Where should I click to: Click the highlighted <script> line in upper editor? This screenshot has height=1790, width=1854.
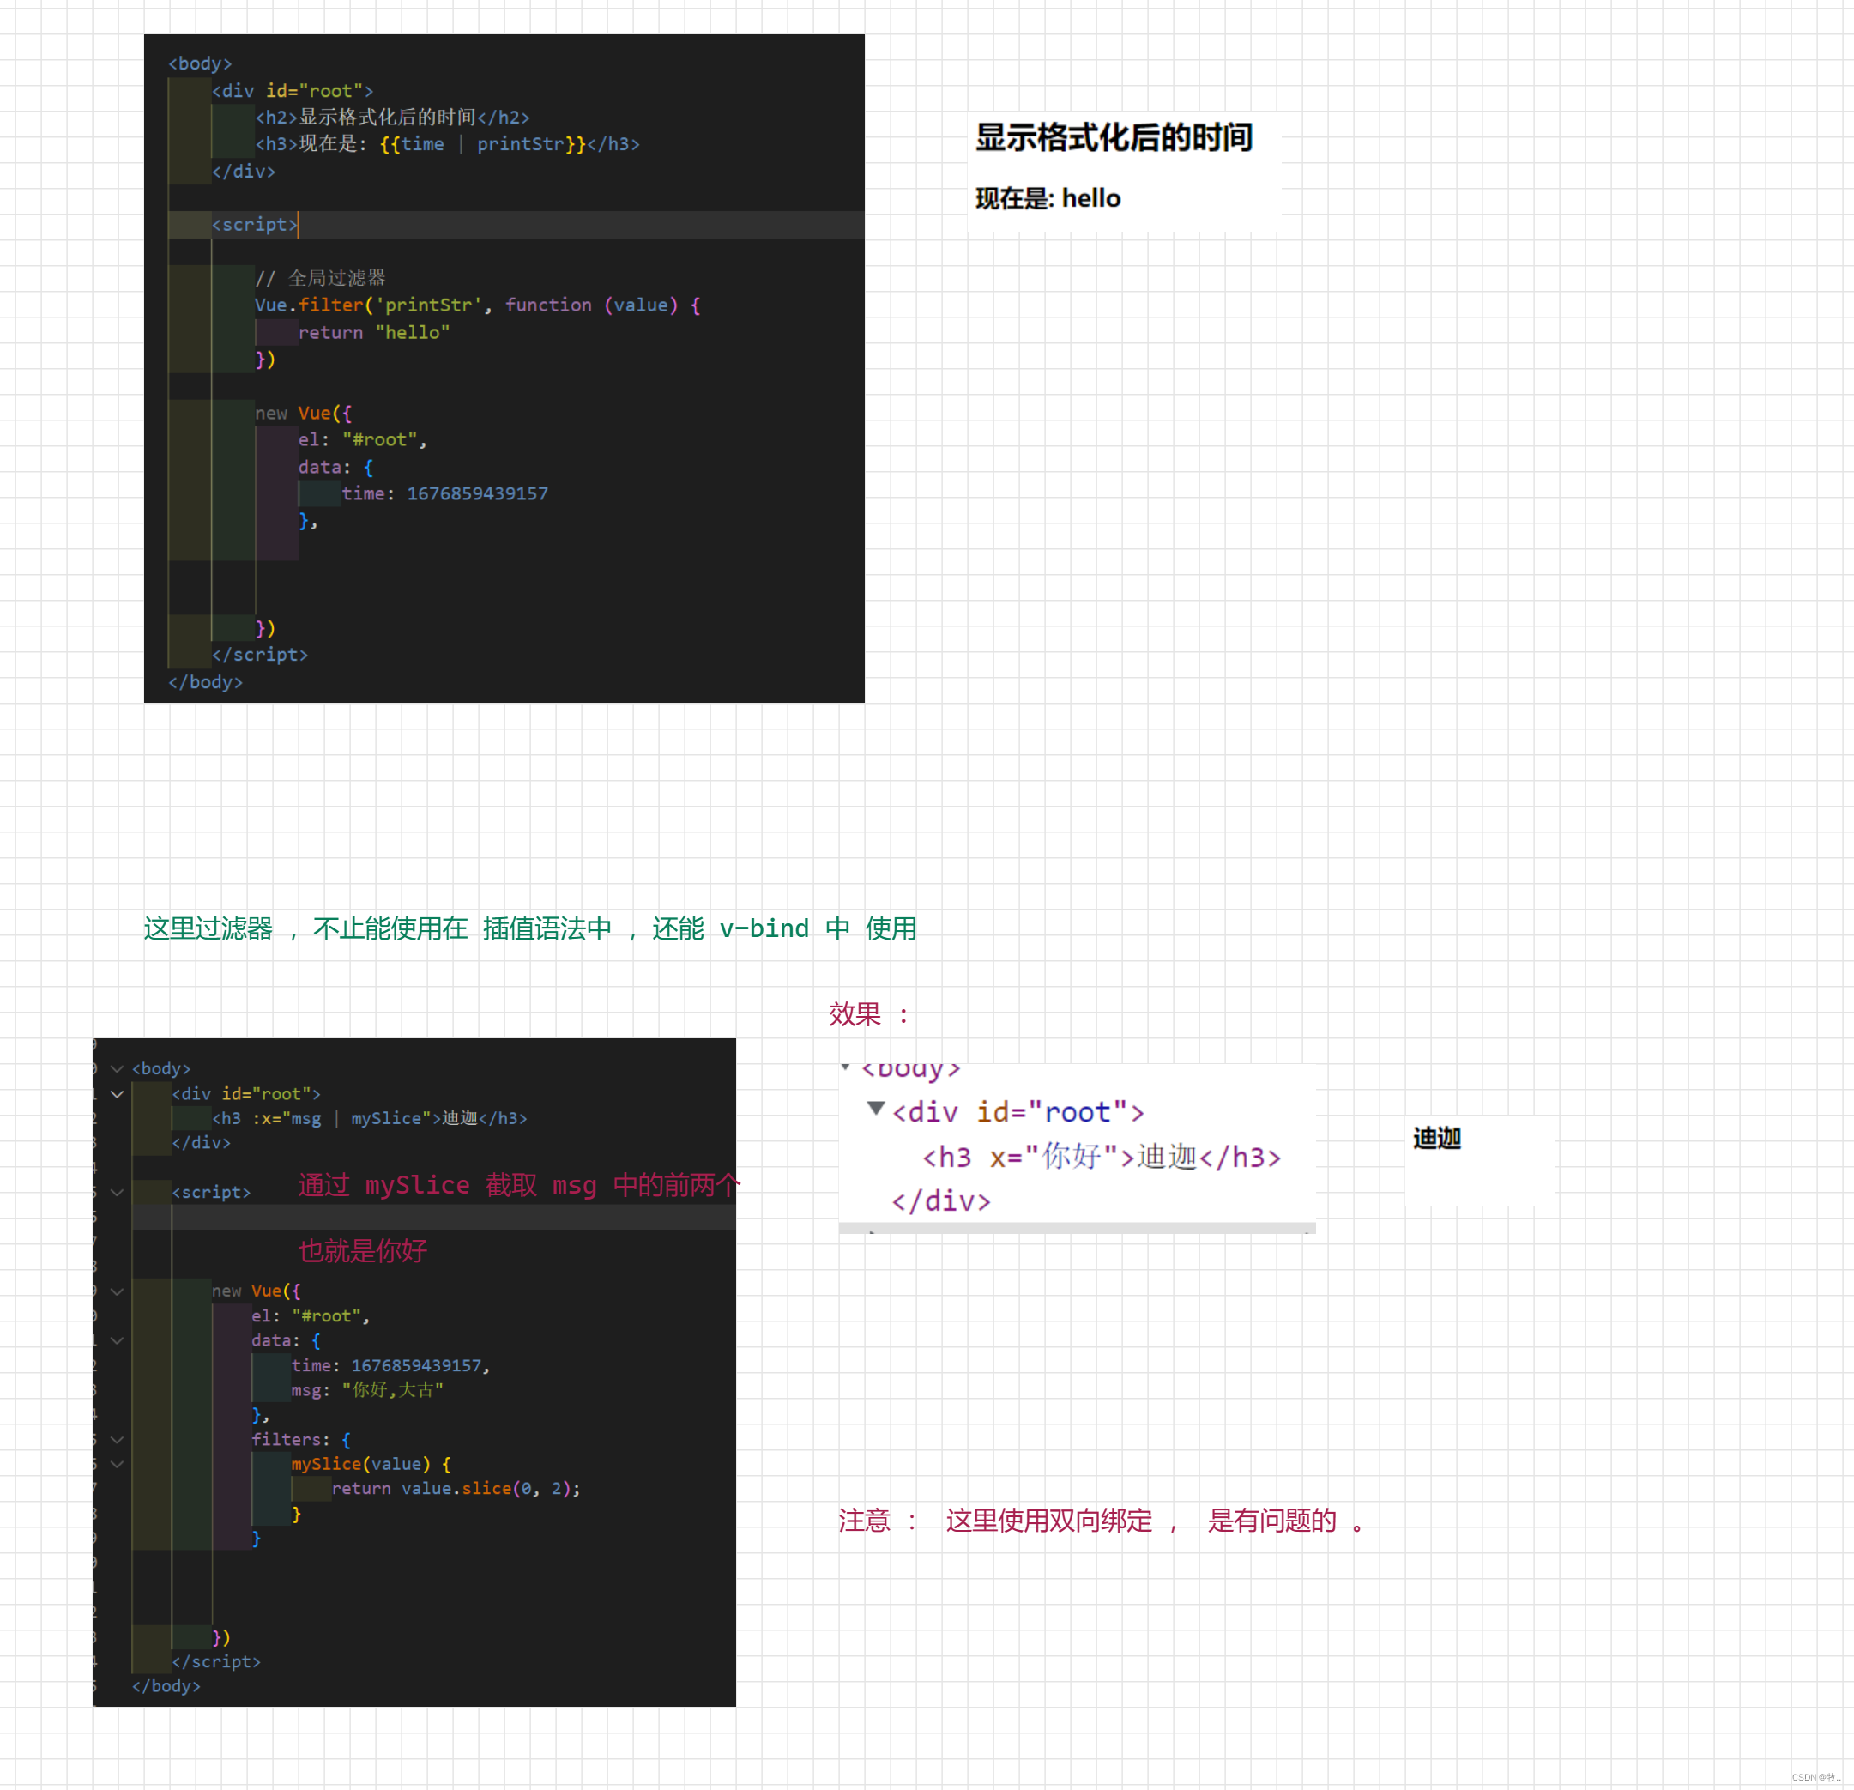(255, 224)
